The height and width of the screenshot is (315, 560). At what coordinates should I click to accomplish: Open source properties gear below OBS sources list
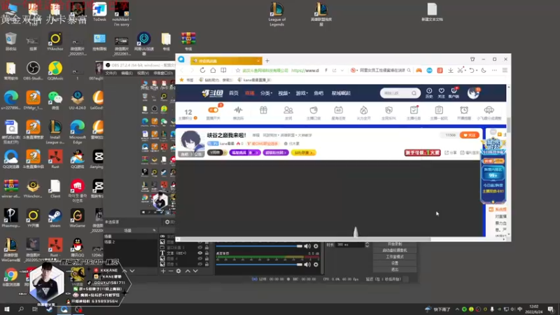coord(178,271)
